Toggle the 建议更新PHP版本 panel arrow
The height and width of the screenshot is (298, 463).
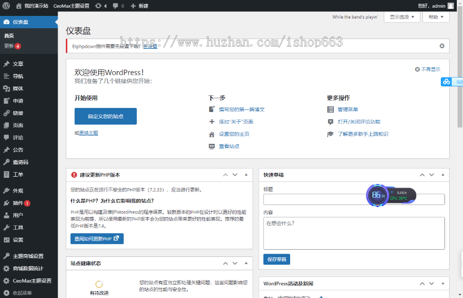pyautogui.click(x=245, y=175)
